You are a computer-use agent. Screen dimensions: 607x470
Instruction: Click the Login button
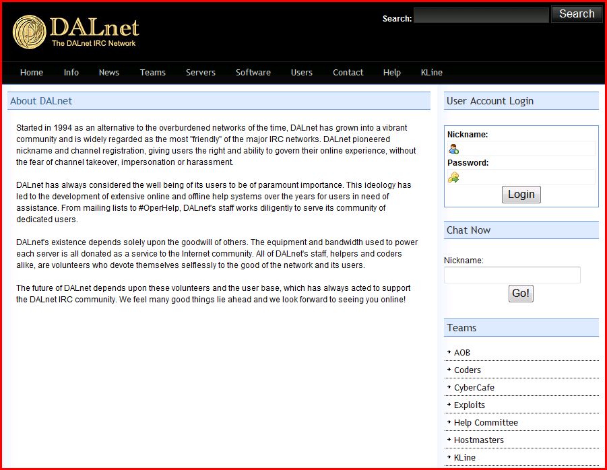(x=521, y=195)
